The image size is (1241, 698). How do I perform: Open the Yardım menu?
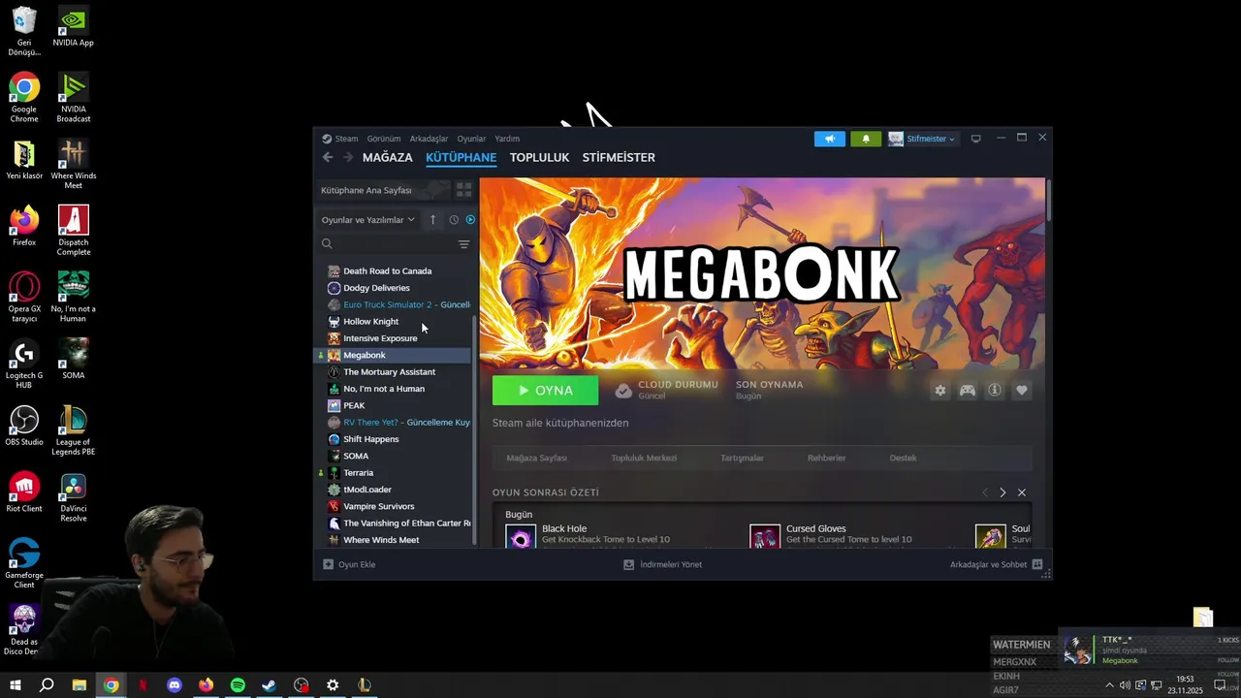click(x=507, y=139)
